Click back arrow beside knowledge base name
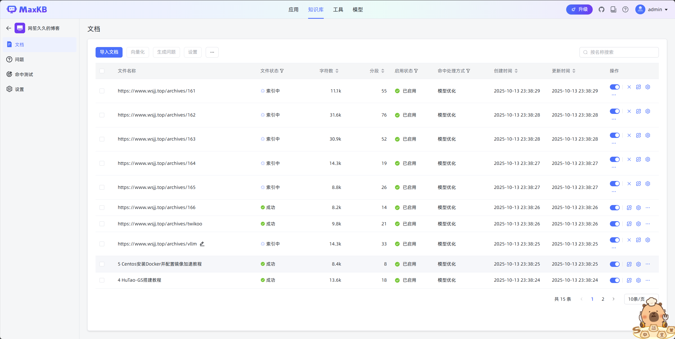The image size is (675, 339). [x=9, y=28]
